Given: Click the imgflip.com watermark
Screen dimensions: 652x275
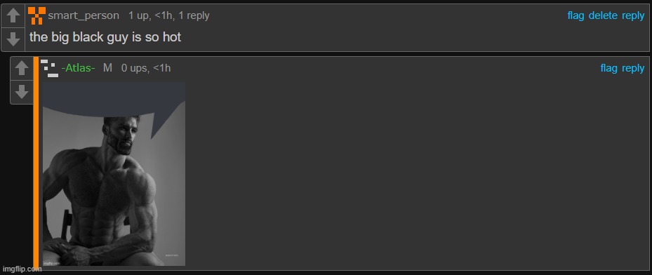Looking at the screenshot, I should (21, 269).
